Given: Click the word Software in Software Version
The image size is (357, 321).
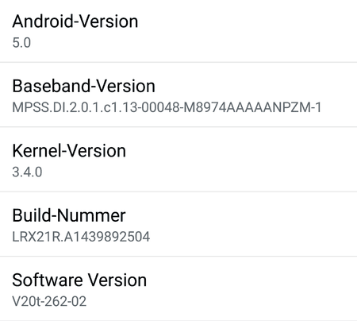Looking at the screenshot, I should (48, 280).
